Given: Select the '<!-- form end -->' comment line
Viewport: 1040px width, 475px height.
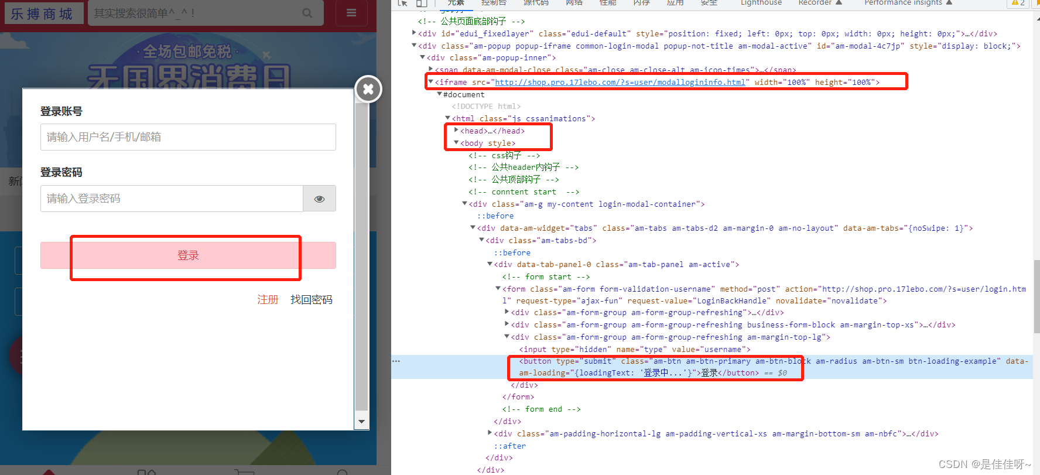Looking at the screenshot, I should (541, 409).
